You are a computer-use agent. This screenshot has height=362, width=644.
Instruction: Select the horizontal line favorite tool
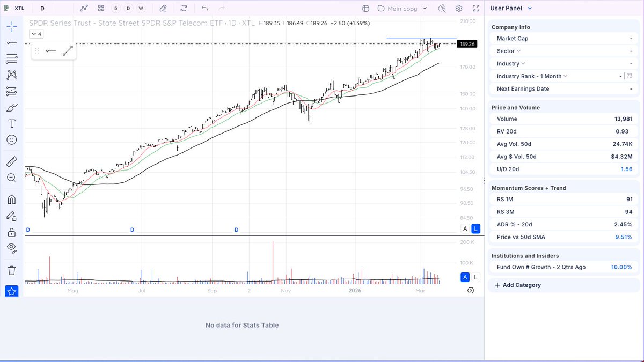click(x=51, y=51)
